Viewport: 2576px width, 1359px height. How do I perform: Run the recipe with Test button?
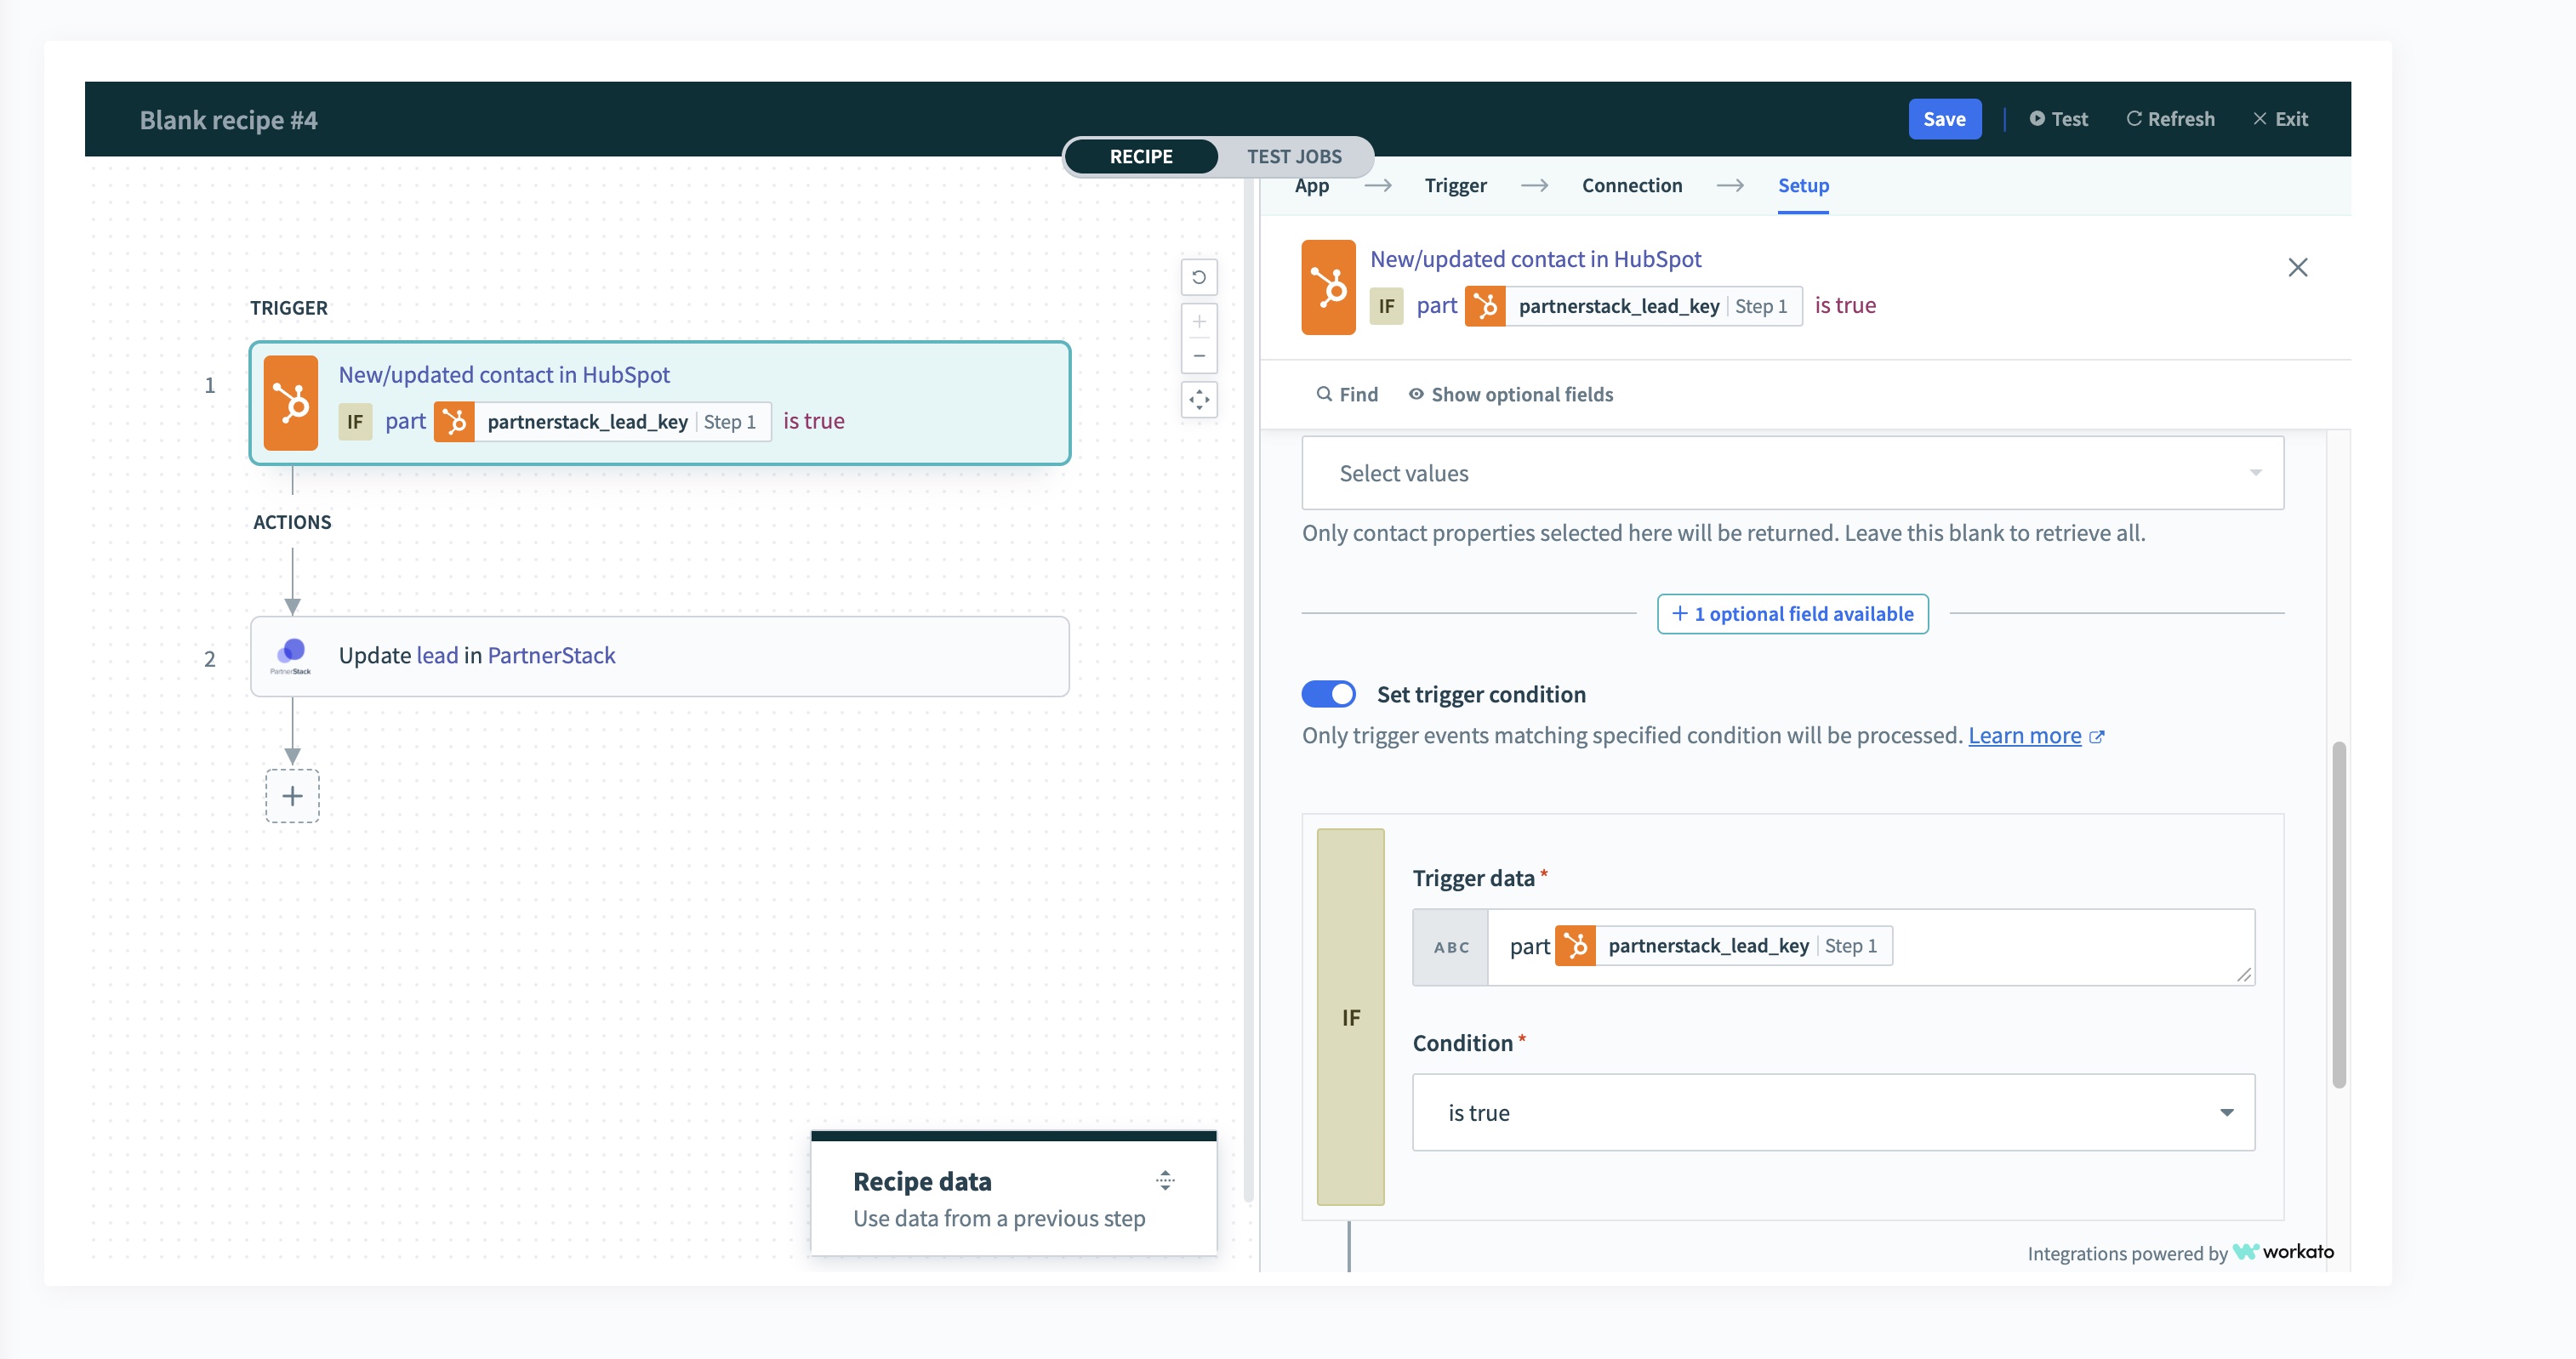[2058, 119]
